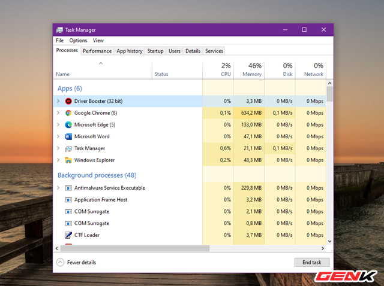Expand the Microsoft Word process group

pos(58,136)
